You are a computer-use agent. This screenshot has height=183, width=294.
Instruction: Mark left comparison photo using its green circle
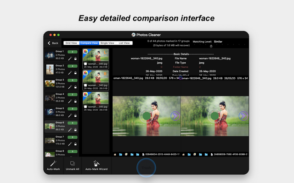tap(147, 116)
